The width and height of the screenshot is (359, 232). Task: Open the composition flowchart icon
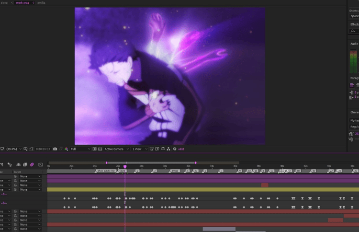[x=168, y=149]
